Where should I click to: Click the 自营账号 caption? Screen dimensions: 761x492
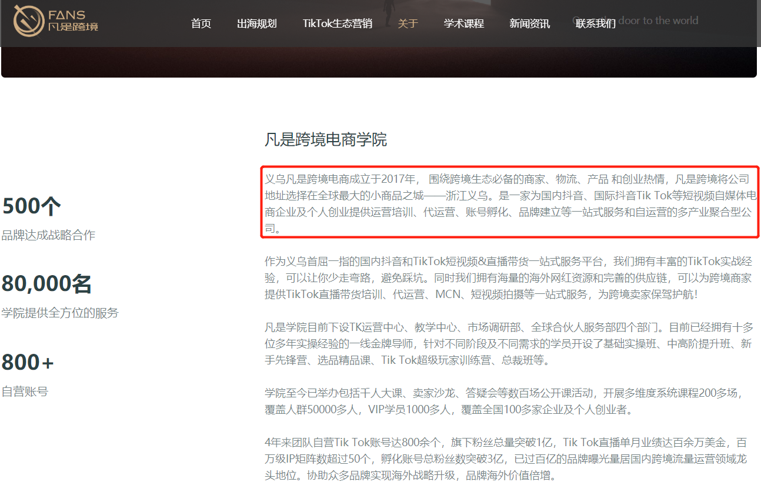pyautogui.click(x=25, y=391)
